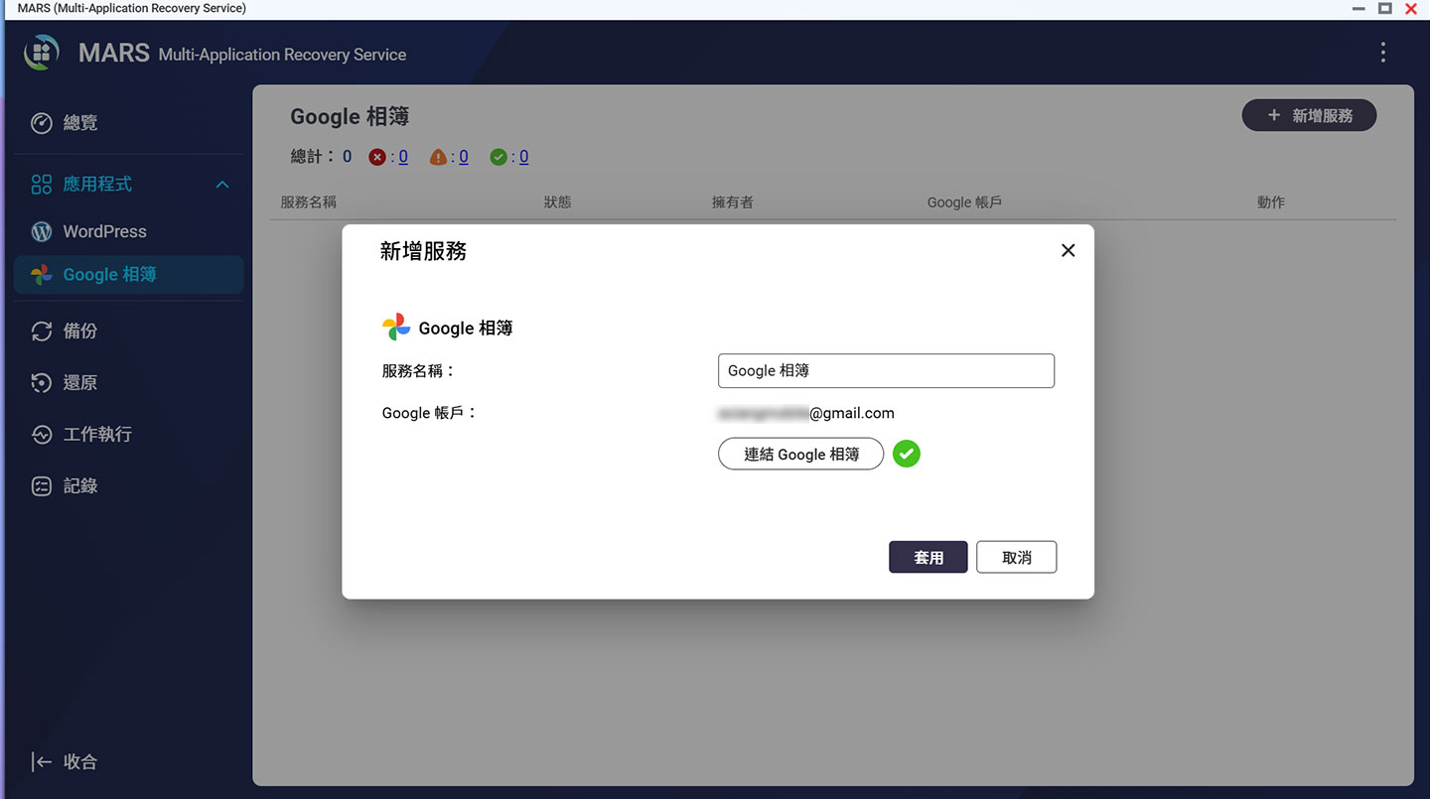Click the green success status icon in summary
Image resolution: width=1430 pixels, height=799 pixels.
click(x=499, y=157)
